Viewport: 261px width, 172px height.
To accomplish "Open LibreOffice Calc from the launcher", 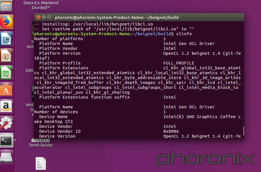I will pyautogui.click(x=7, y=73).
